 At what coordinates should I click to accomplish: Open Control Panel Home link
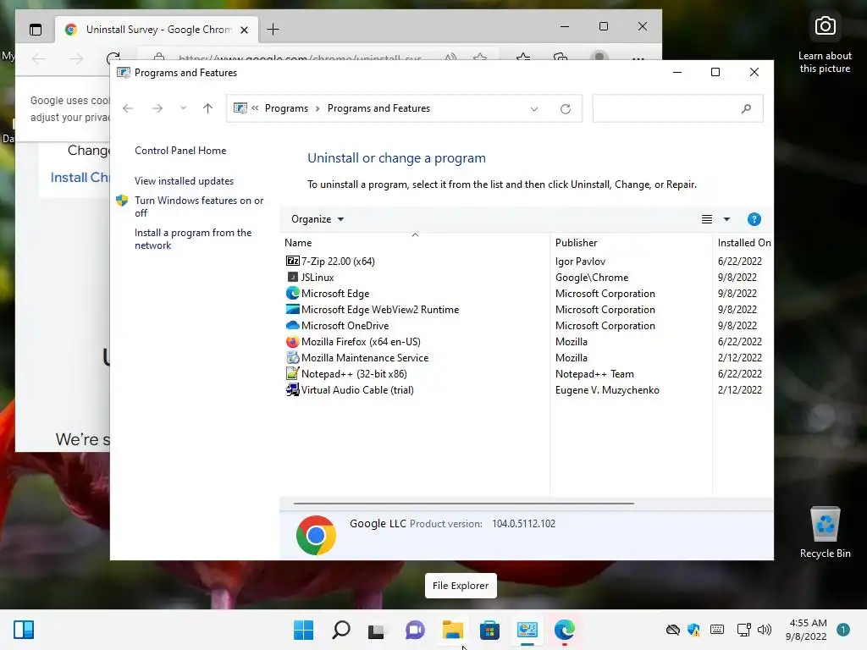pos(180,151)
